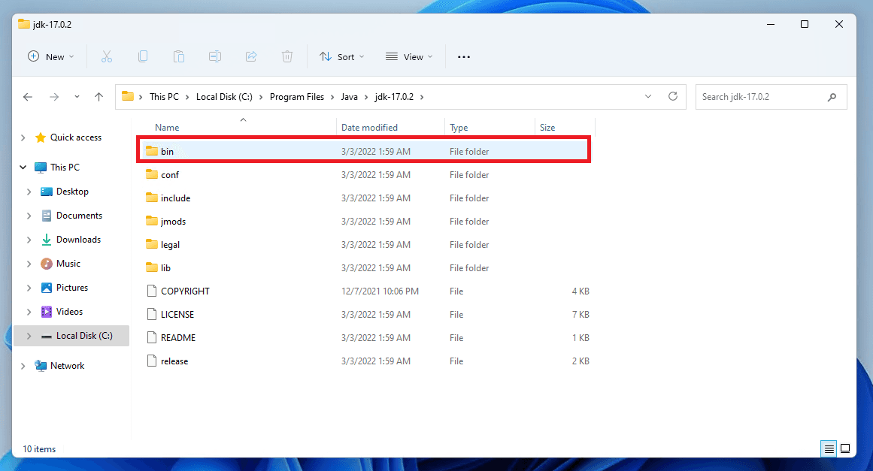Image resolution: width=873 pixels, height=471 pixels.
Task: Select Quick access in the navigation pane
Action: (76, 137)
